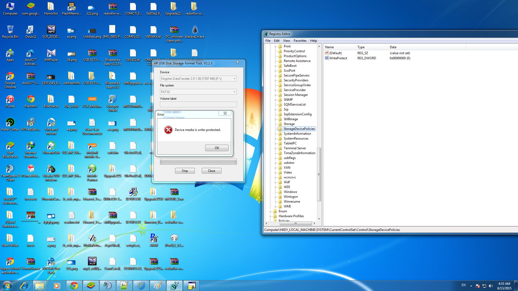The image size is (518, 291).
Task: Open blackra1n.exe desktop icon
Action: point(195,32)
